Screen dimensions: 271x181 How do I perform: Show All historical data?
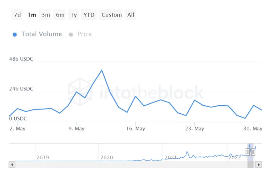pos(130,15)
